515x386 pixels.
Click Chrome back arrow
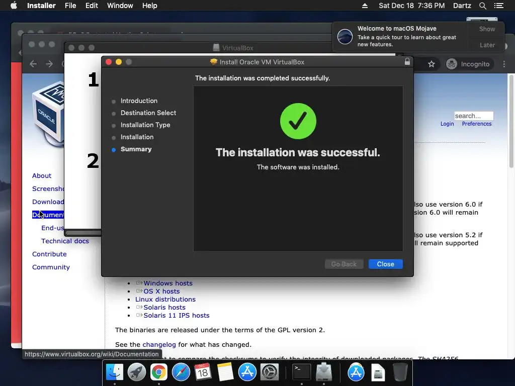click(33, 64)
